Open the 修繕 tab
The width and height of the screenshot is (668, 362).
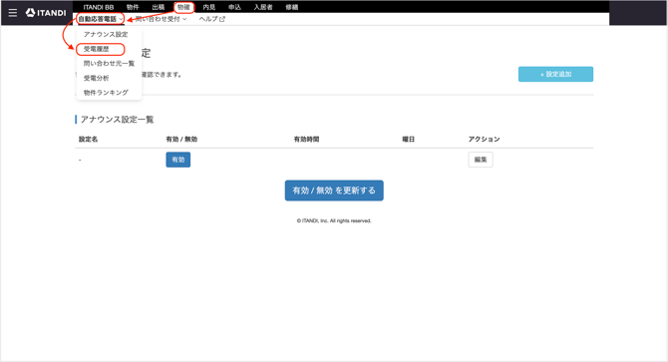(x=292, y=7)
